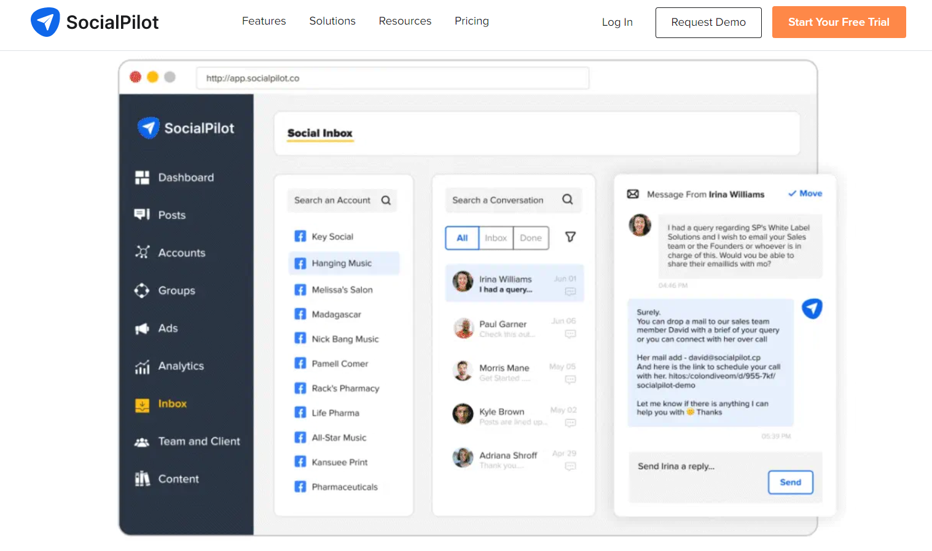Viewport: 932px width, 551px height.
Task: Click envelope icon beside Message From
Action: (633, 194)
